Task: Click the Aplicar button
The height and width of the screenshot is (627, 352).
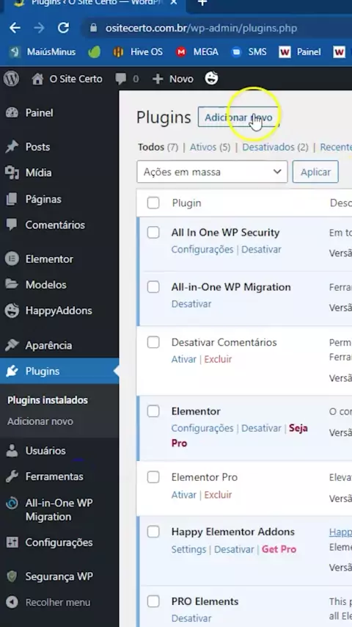Action: (315, 172)
